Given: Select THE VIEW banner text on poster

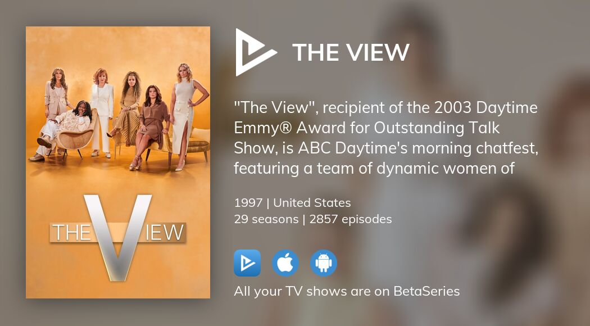Looking at the screenshot, I should click(118, 232).
